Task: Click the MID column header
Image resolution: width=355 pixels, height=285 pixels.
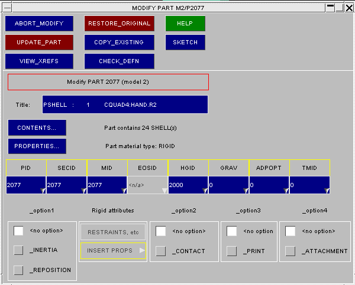Action: tap(107, 168)
